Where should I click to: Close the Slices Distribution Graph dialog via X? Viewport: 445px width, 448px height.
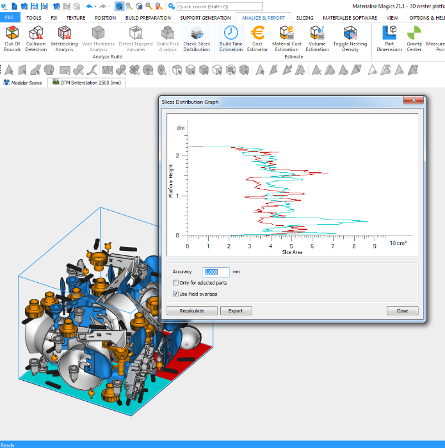click(413, 100)
